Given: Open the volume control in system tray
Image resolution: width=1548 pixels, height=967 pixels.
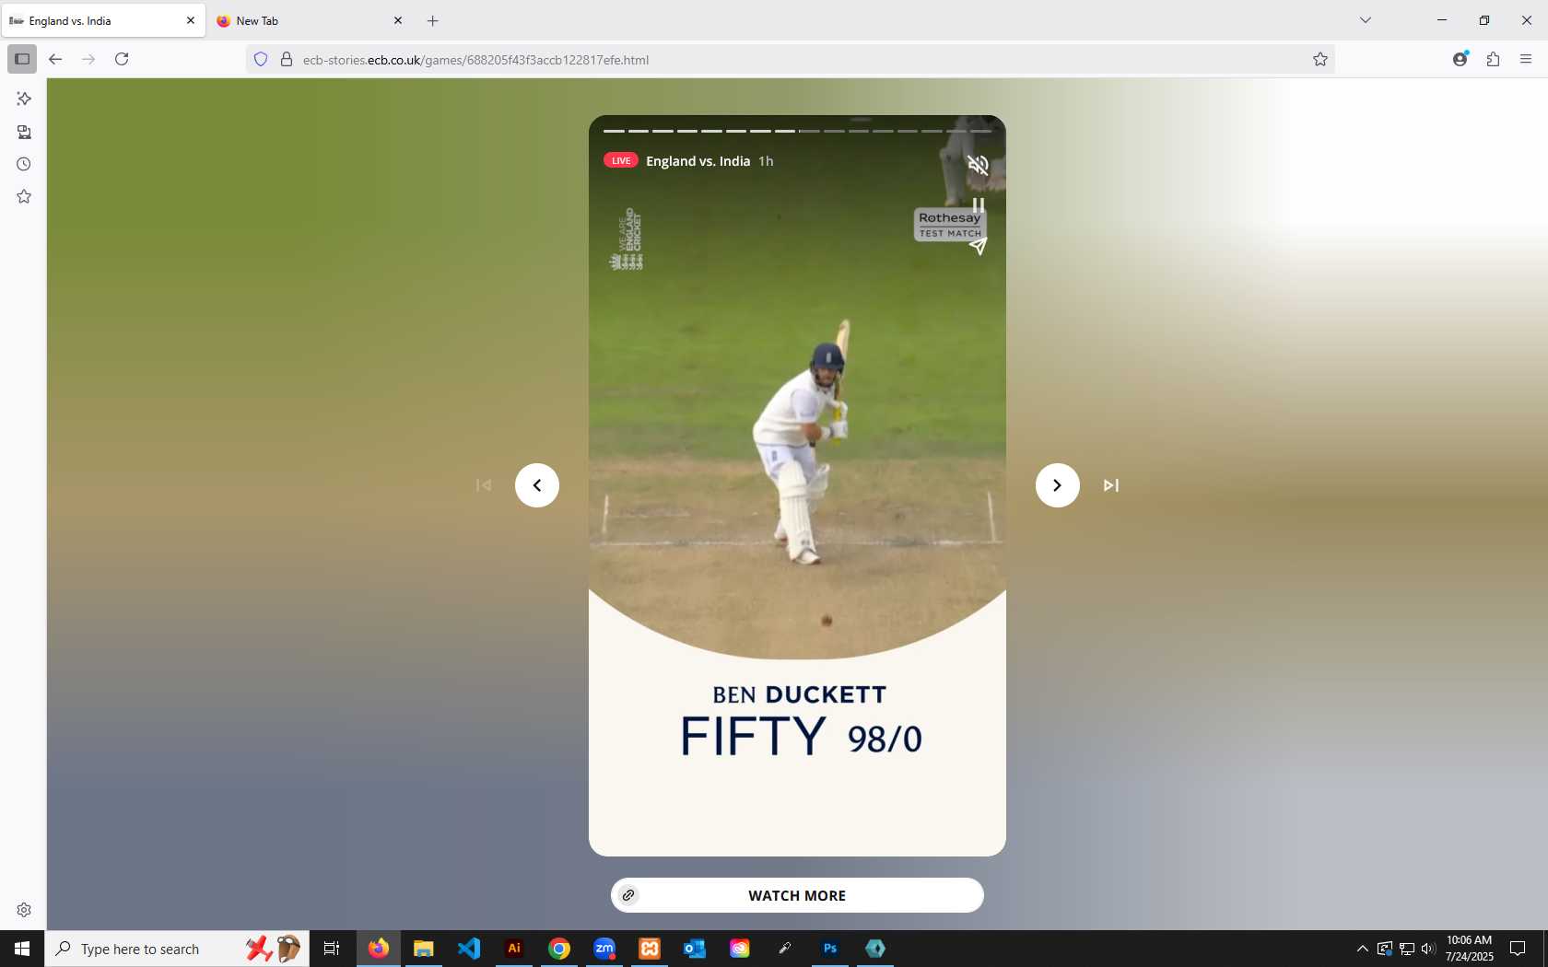Looking at the screenshot, I should tap(1428, 949).
